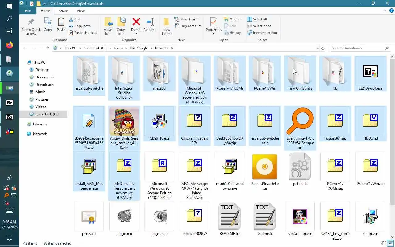Click Kris Kringle in address breadcrumb

139,48
